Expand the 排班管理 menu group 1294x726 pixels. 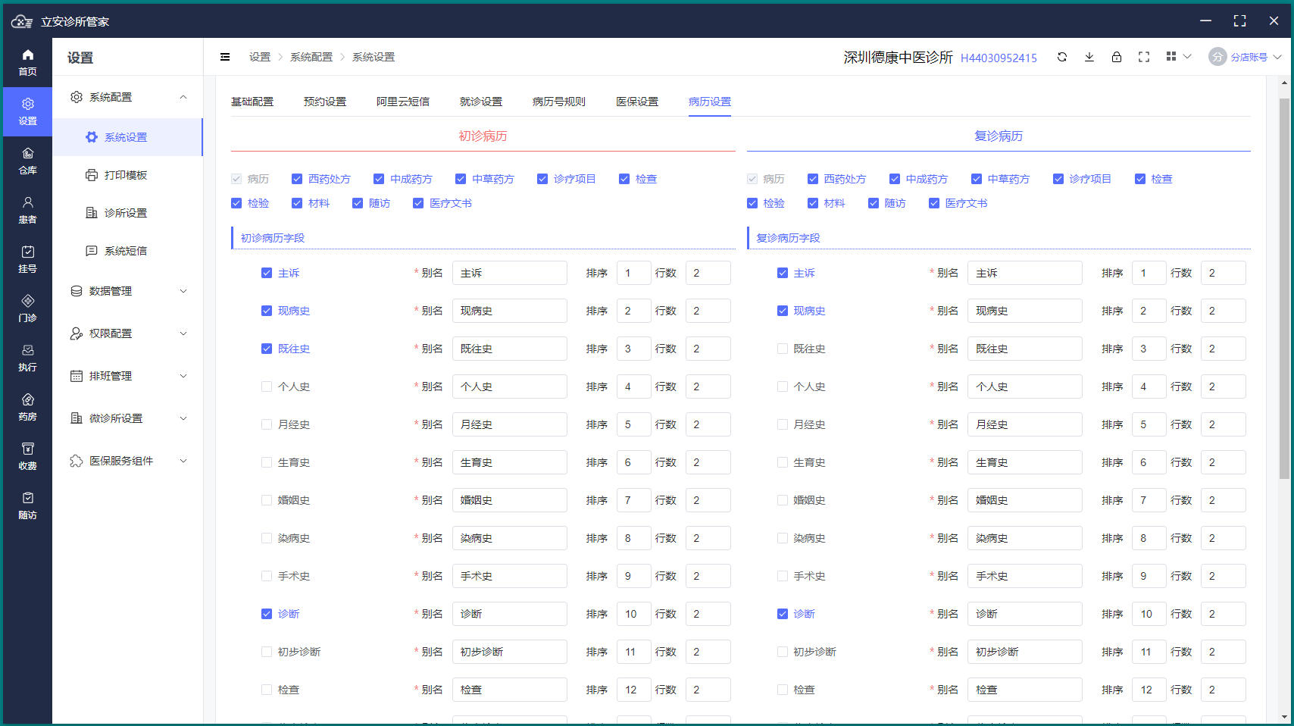point(183,376)
